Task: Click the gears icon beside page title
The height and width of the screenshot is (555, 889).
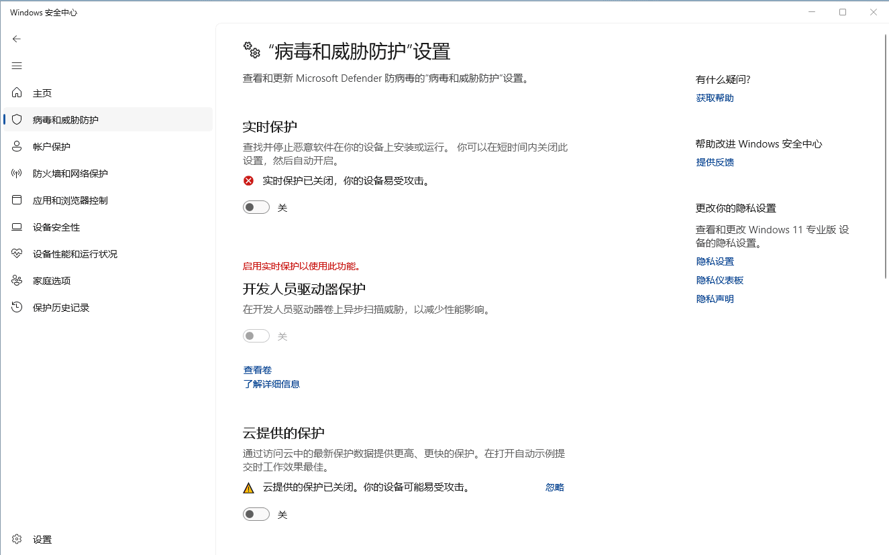Action: pos(252,50)
